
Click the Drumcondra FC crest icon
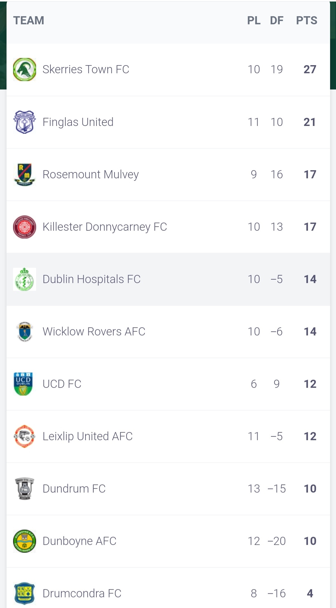(25, 593)
